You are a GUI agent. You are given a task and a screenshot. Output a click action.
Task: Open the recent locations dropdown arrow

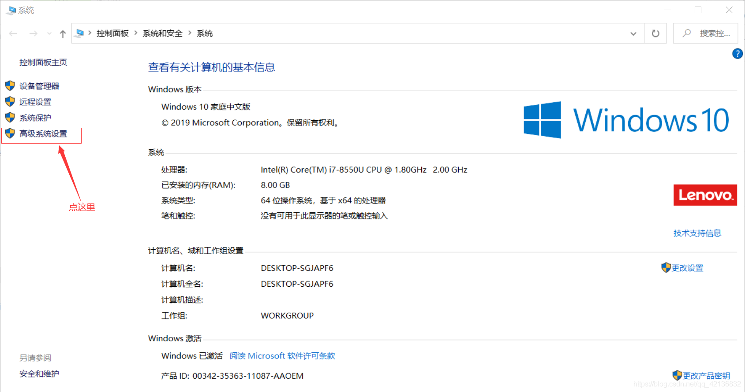tap(49, 33)
